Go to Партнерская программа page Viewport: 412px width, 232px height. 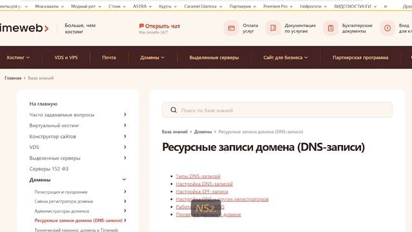tap(360, 57)
